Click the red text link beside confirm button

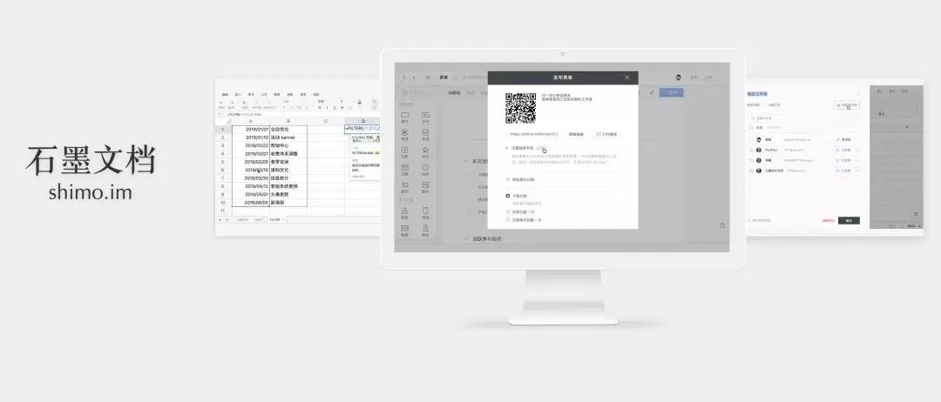[829, 220]
